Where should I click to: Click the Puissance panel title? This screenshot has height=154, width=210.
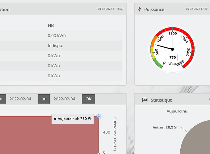click(x=154, y=10)
